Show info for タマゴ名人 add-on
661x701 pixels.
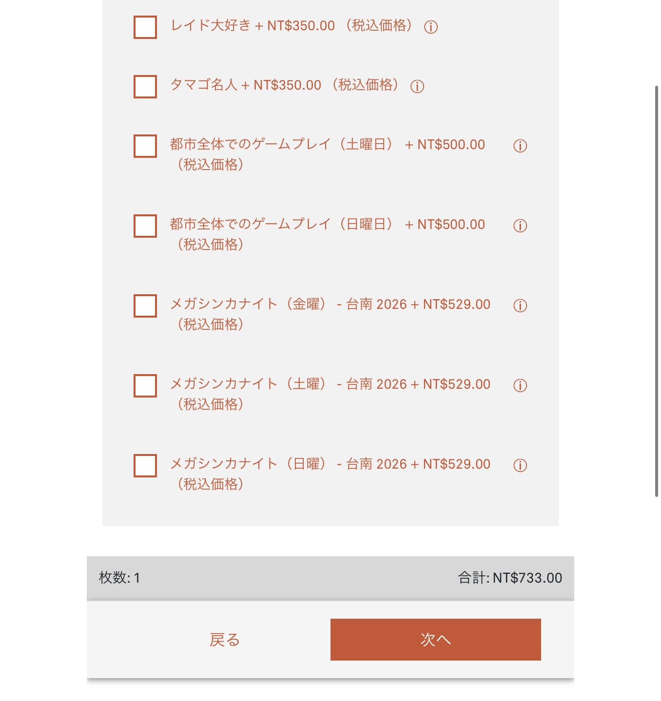(x=417, y=86)
